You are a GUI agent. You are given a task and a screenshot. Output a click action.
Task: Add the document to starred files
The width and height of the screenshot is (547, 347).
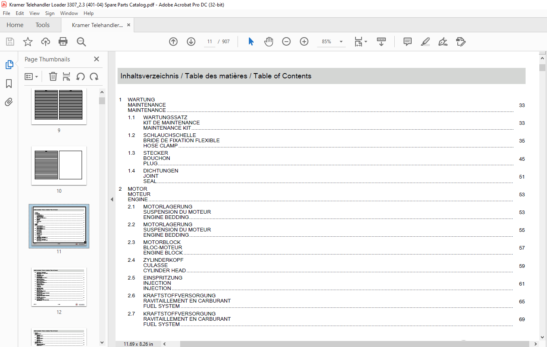coord(27,42)
